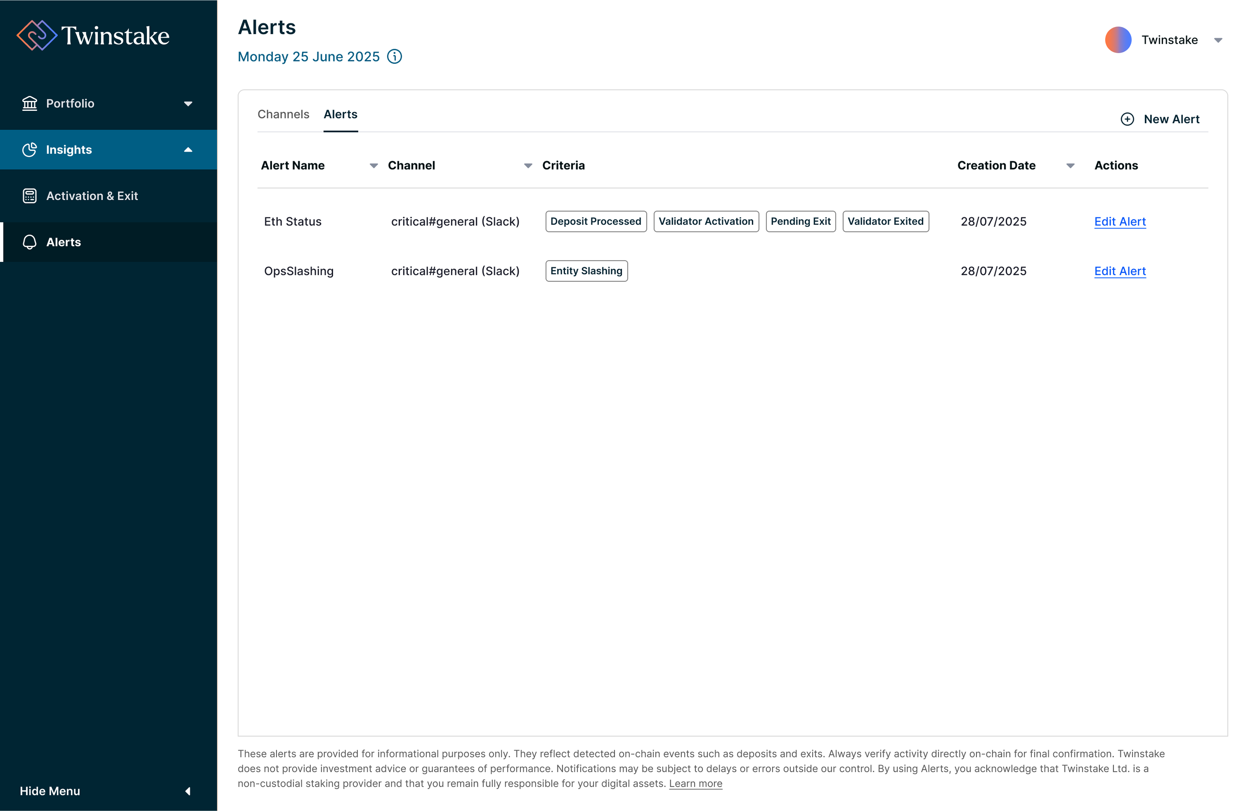Click the plus circle icon for New Alert
The width and height of the screenshot is (1248, 811).
click(x=1127, y=119)
